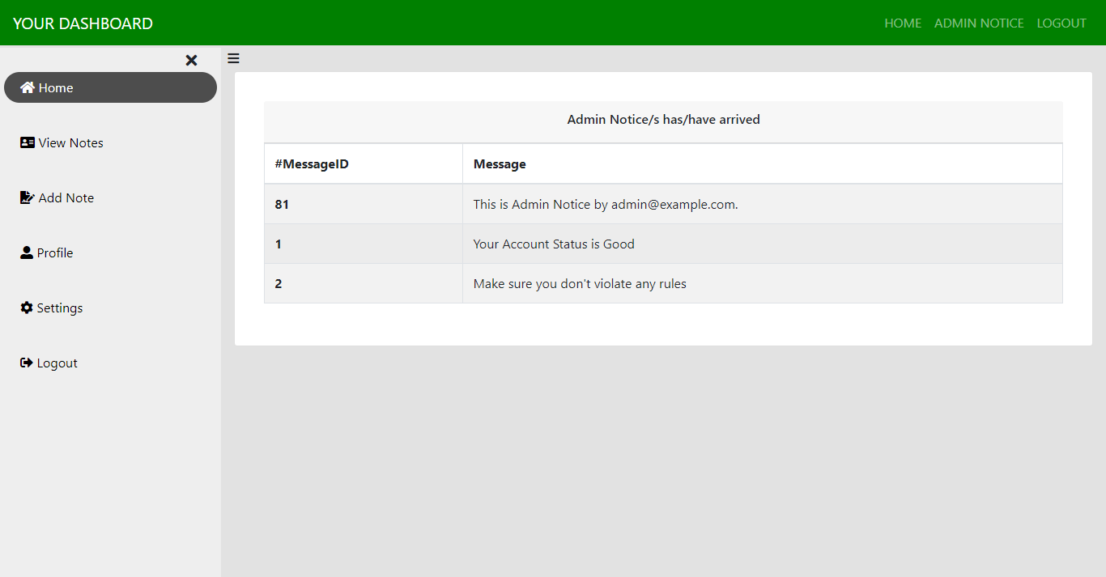
Task: Click the gear icon beside Settings
Action: (27, 308)
